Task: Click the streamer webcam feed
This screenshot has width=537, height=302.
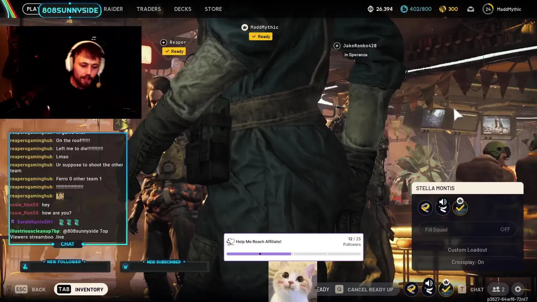Action: pyautogui.click(x=70, y=73)
